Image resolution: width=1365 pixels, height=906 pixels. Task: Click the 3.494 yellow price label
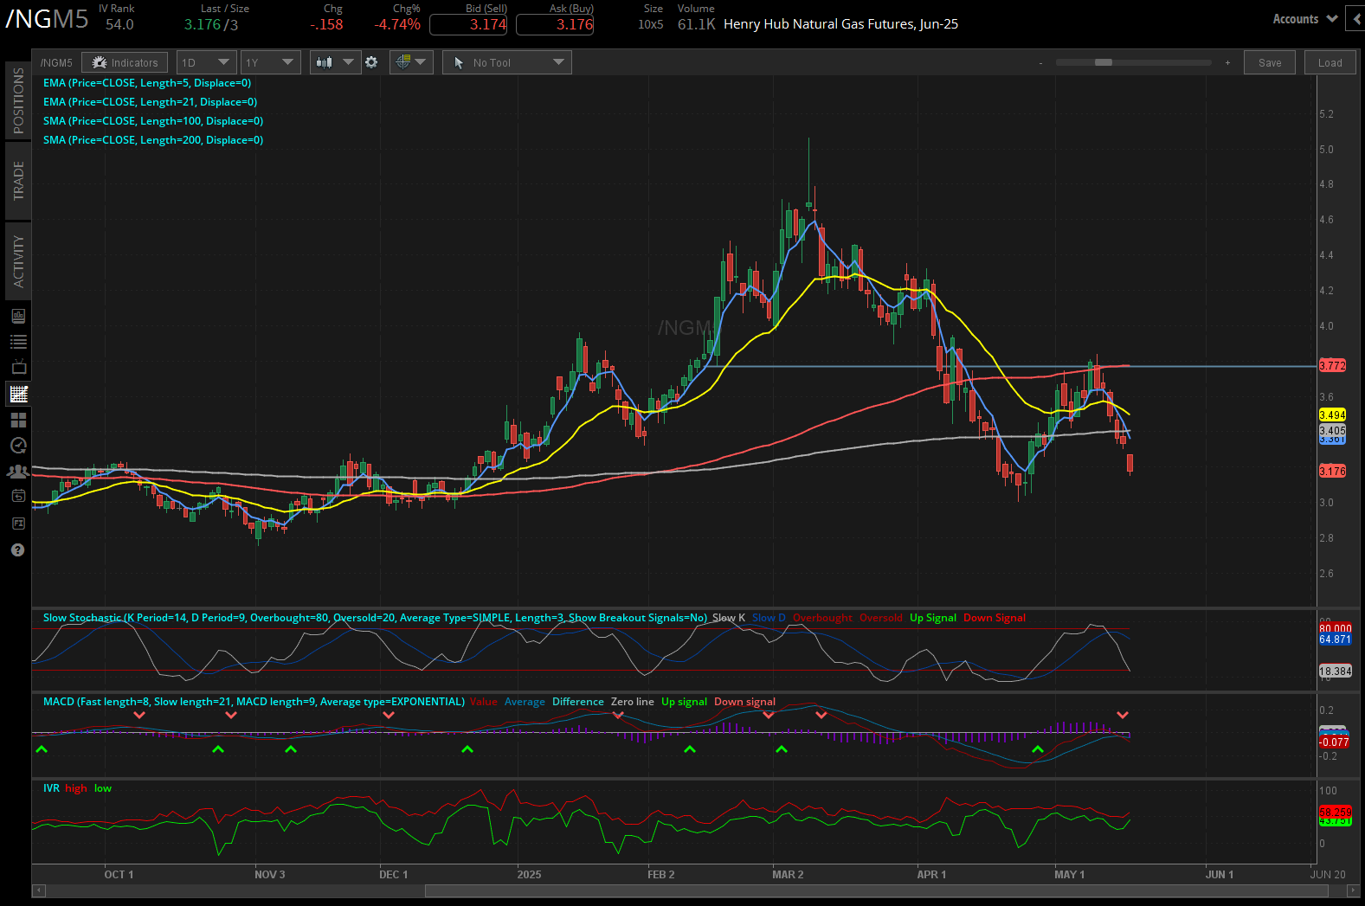(x=1332, y=414)
